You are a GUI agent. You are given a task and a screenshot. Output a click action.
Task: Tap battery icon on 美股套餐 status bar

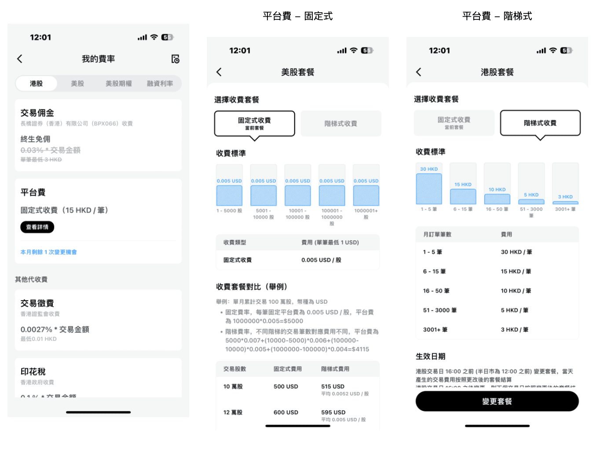point(366,51)
